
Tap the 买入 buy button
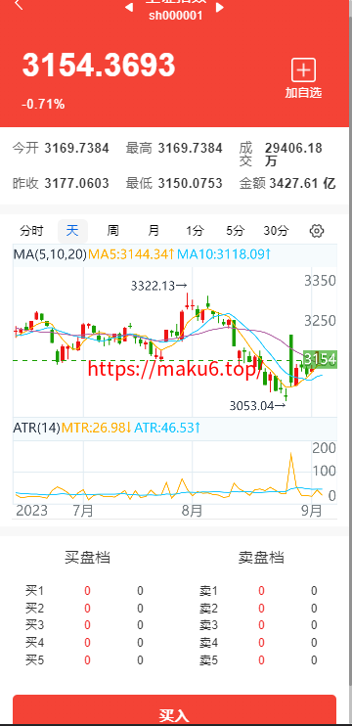coord(174,710)
